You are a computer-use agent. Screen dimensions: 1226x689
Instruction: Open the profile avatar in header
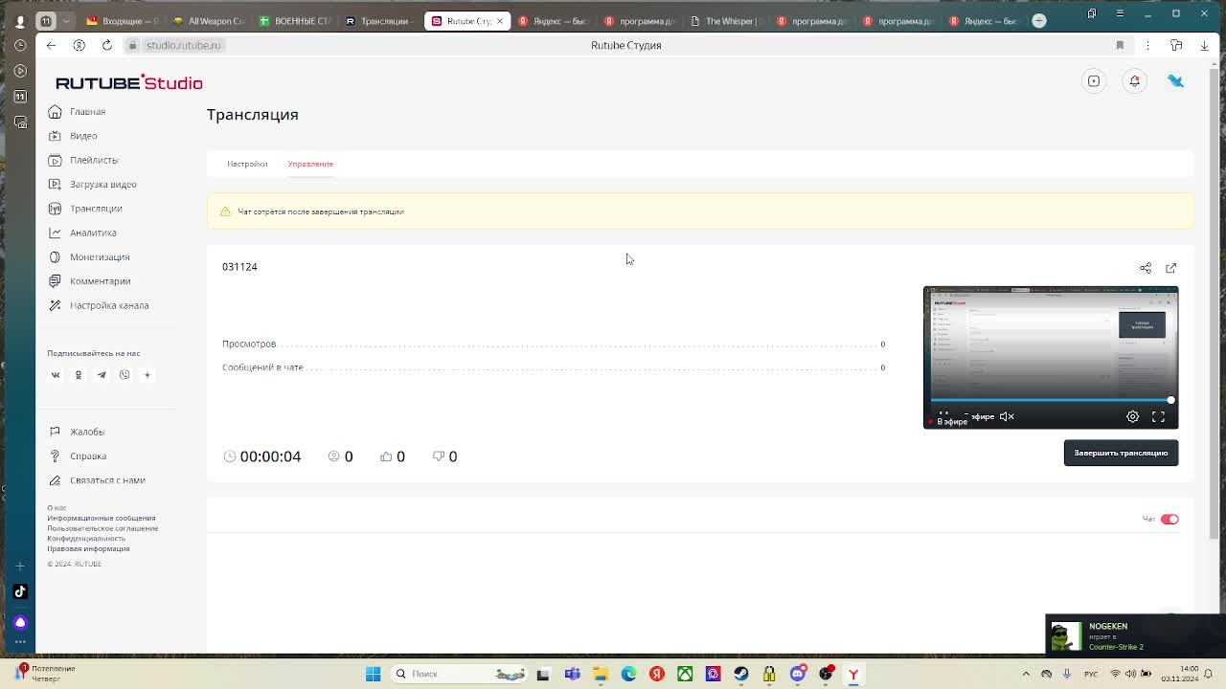[x=1175, y=81]
